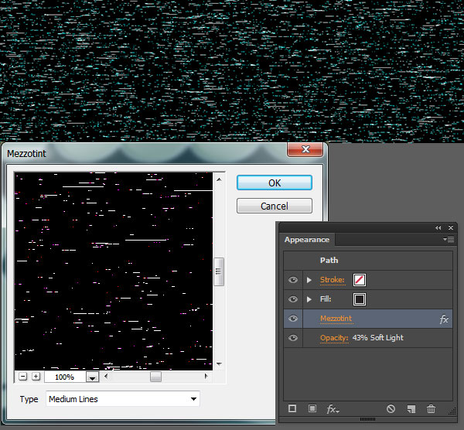This screenshot has width=464, height=430.
Task: Click the Delete Selected Item trash icon
Action: tap(431, 408)
